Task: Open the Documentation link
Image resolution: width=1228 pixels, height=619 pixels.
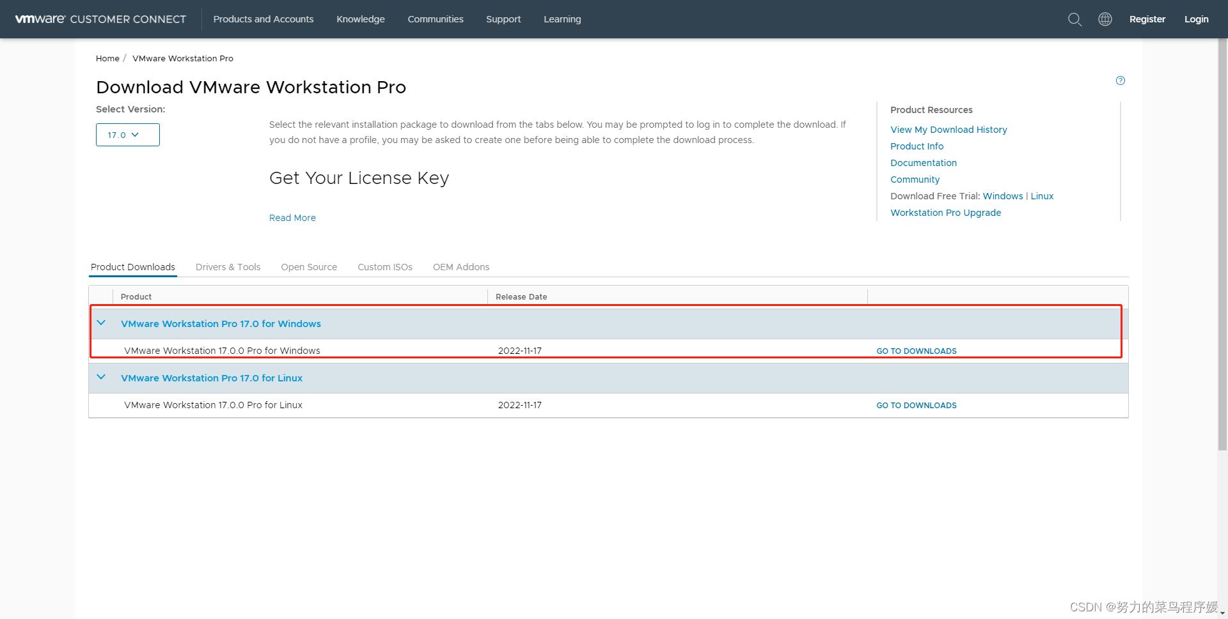Action: pyautogui.click(x=924, y=163)
